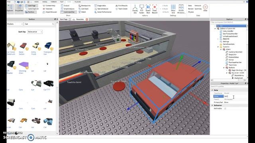Open the Object Browser
This screenshot has width=255, height=143.
coord(50,12)
